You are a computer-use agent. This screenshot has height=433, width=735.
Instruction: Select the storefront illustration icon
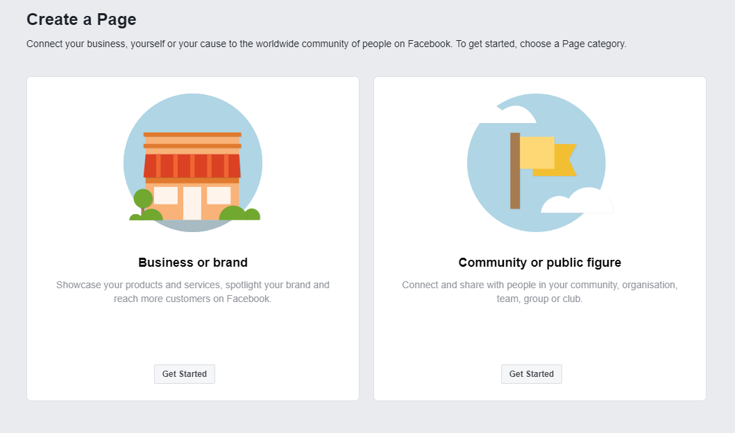[x=193, y=163]
